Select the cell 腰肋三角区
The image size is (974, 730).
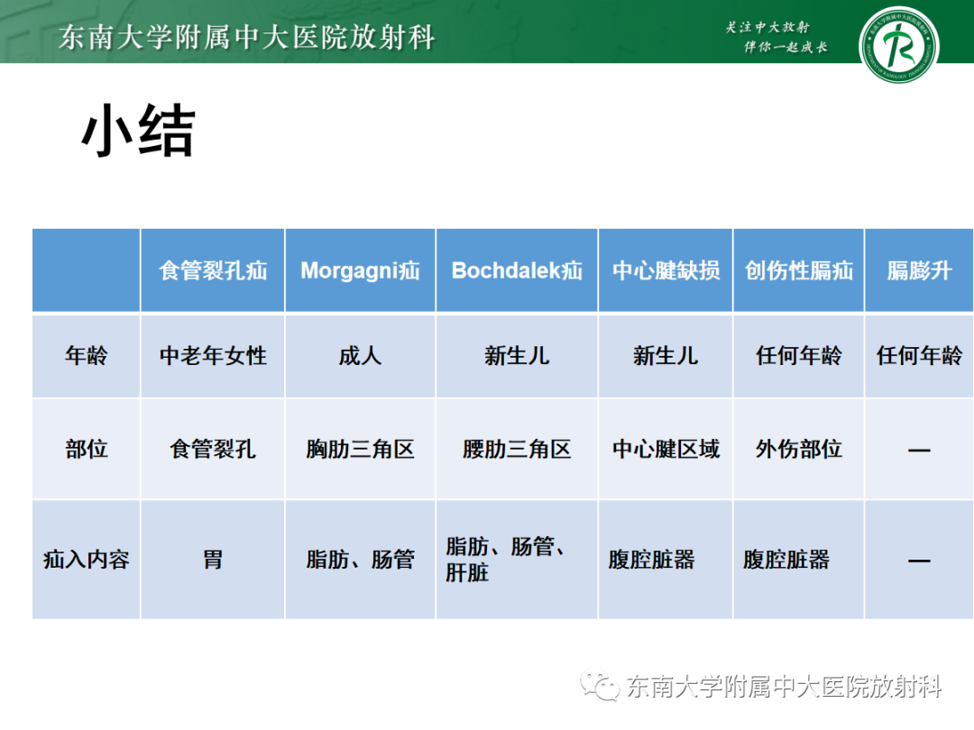517,449
